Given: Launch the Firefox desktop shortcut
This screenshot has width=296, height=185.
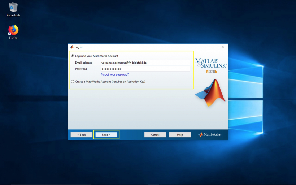Looking at the screenshot, I should point(13,32).
